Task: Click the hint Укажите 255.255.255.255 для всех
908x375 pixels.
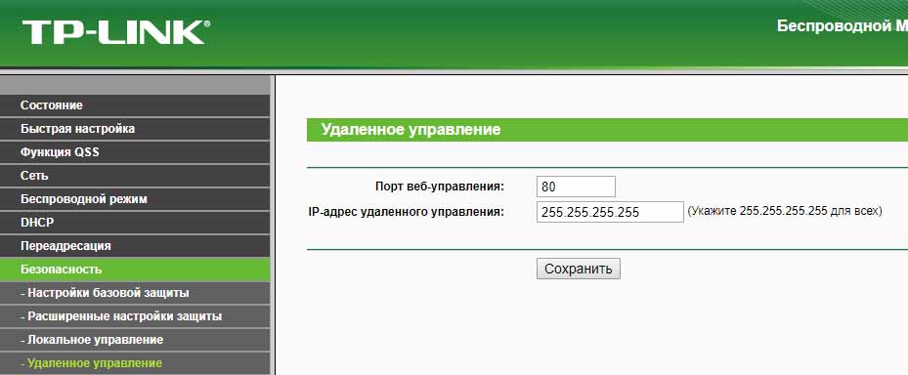Action: coord(785,211)
